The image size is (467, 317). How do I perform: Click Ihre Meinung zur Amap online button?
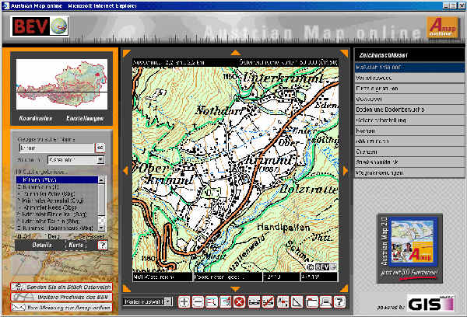(x=61, y=308)
